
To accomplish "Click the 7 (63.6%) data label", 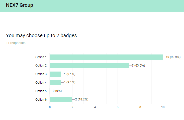I will point(138,66).
